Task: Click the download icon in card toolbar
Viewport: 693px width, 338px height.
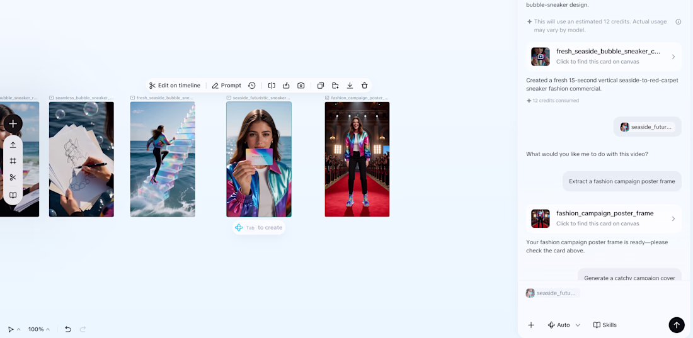Action: pos(350,85)
